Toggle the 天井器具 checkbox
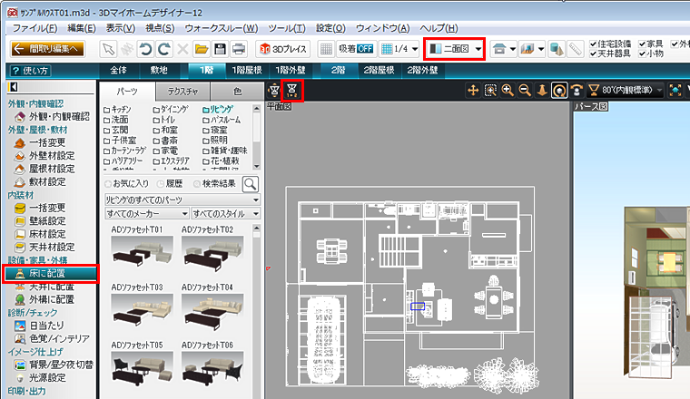690x399 pixels. 593,54
